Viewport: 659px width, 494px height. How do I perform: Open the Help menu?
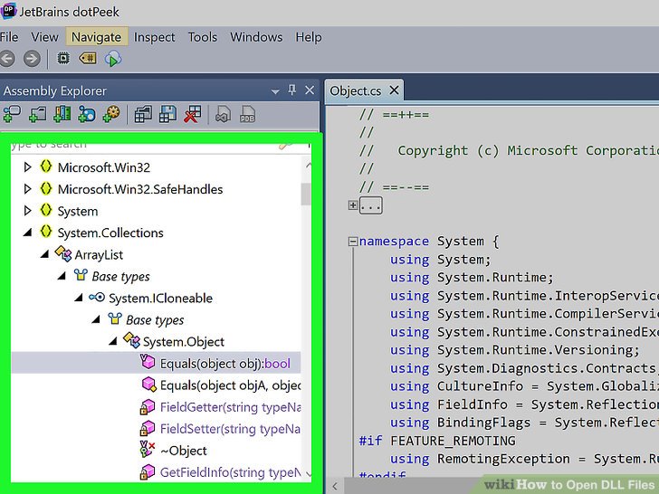[x=309, y=37]
